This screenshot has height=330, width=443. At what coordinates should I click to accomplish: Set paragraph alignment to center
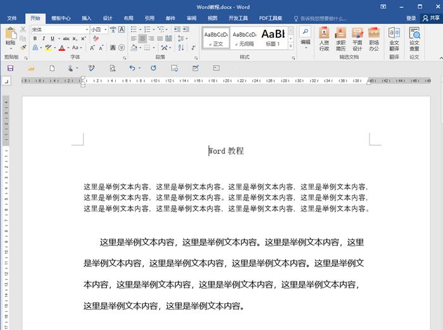coord(142,39)
